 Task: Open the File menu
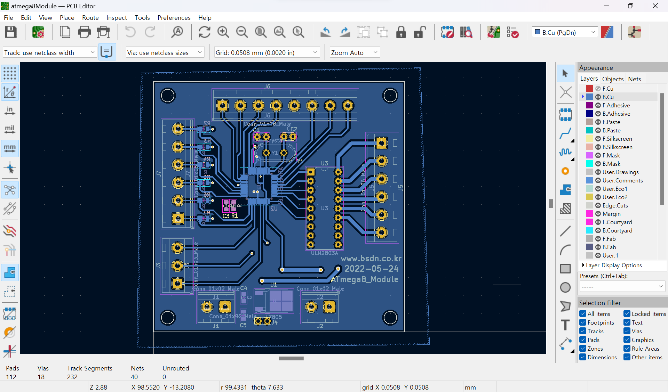(x=8, y=17)
